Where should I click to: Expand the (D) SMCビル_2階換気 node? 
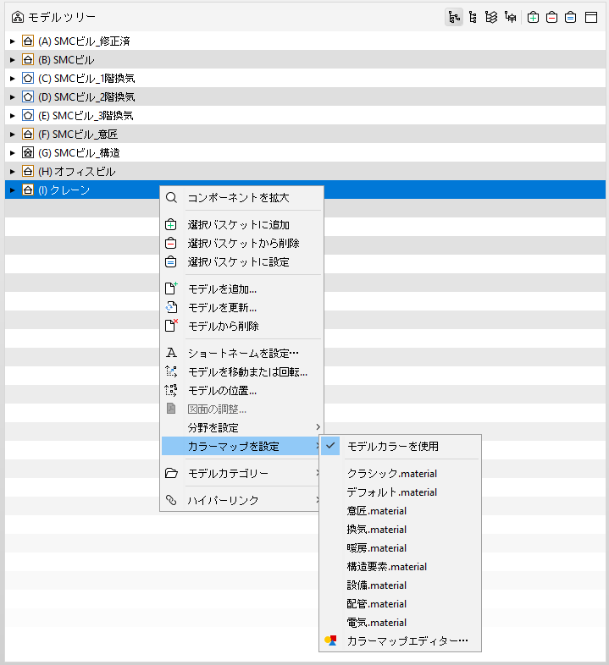[x=13, y=97]
